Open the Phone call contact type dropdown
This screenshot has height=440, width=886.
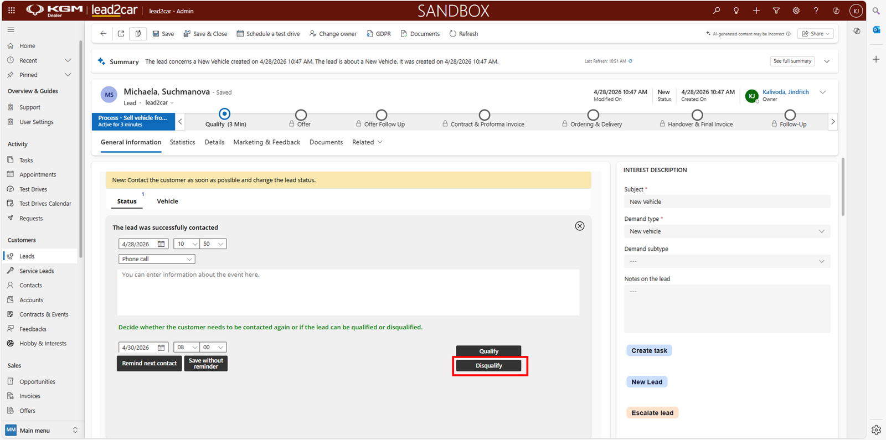157,259
